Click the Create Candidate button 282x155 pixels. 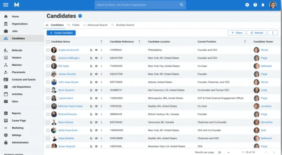(61, 33)
